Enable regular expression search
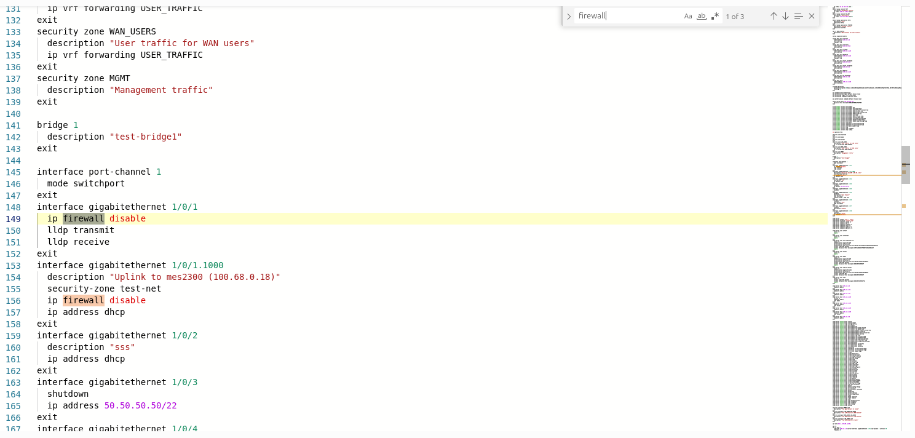This screenshot has height=438, width=915. (715, 16)
